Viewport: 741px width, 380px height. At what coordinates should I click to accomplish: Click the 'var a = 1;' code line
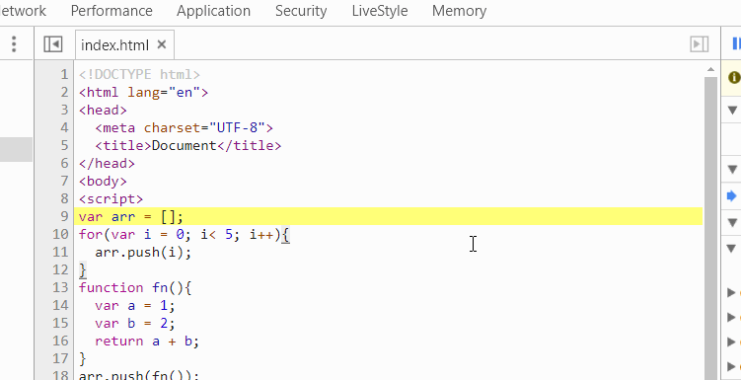tap(135, 306)
